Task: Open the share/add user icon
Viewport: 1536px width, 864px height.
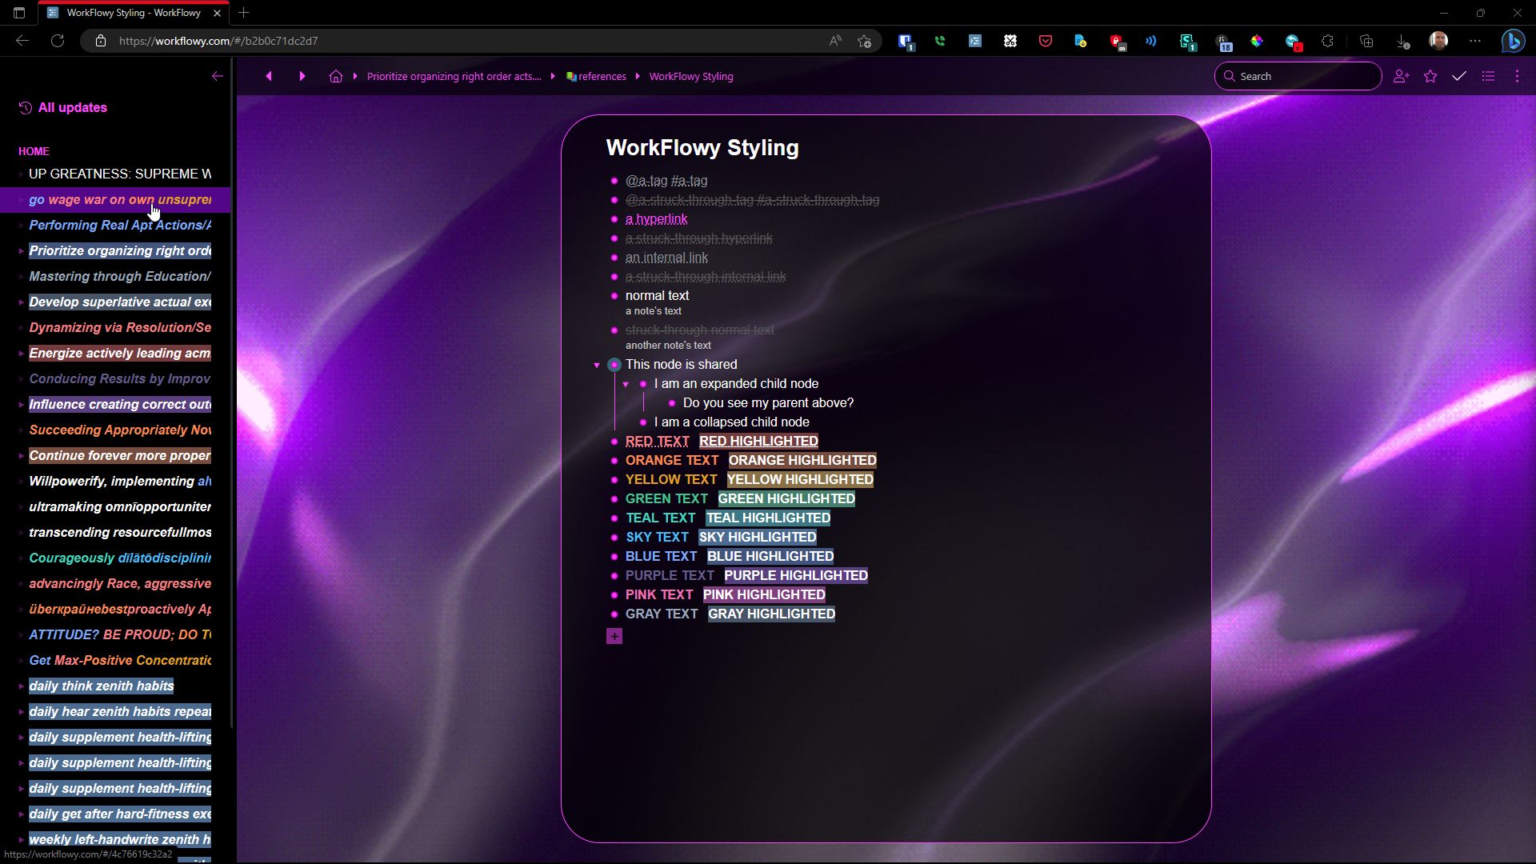Action: pos(1401,76)
